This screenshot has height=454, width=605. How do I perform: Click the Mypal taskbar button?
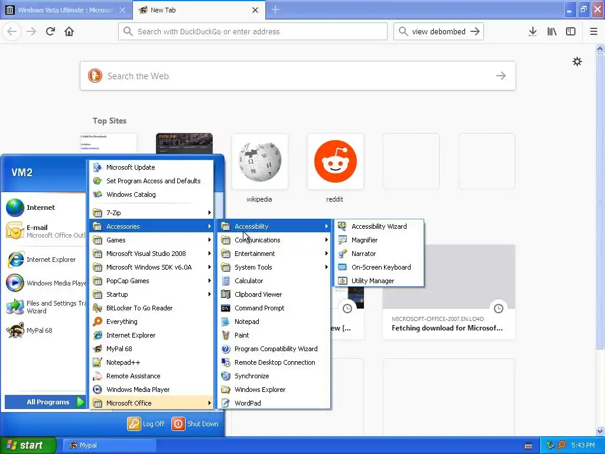coord(109,445)
